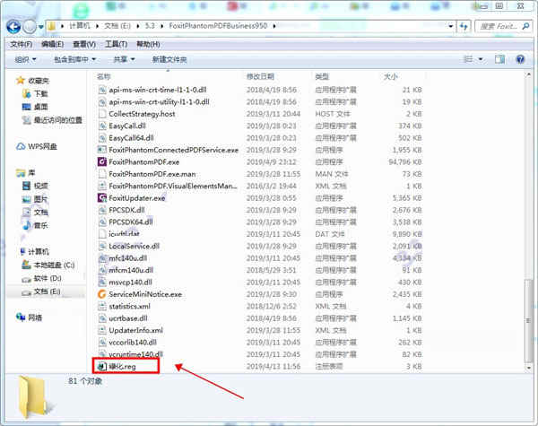
Task: Toggle the preview pane icon
Action: (499, 59)
